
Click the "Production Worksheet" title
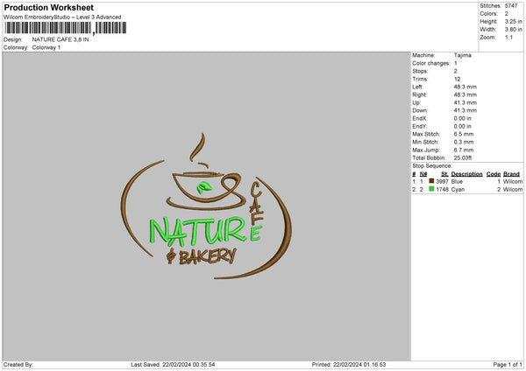pos(48,7)
